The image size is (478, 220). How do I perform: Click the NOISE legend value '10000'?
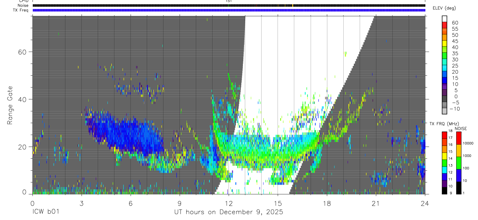pos(468,143)
